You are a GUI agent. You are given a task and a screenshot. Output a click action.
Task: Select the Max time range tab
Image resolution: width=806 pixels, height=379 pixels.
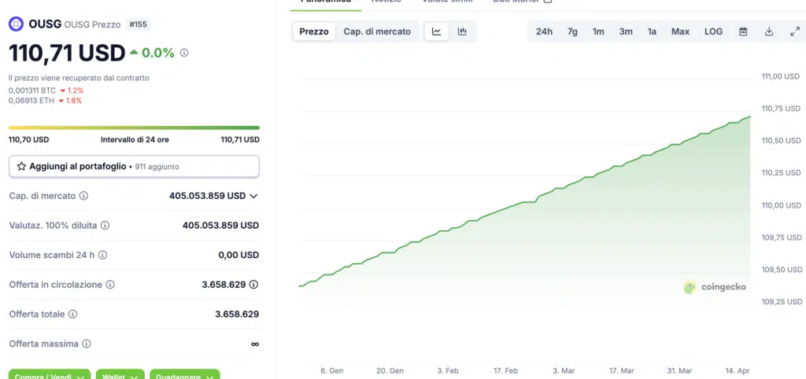point(680,31)
